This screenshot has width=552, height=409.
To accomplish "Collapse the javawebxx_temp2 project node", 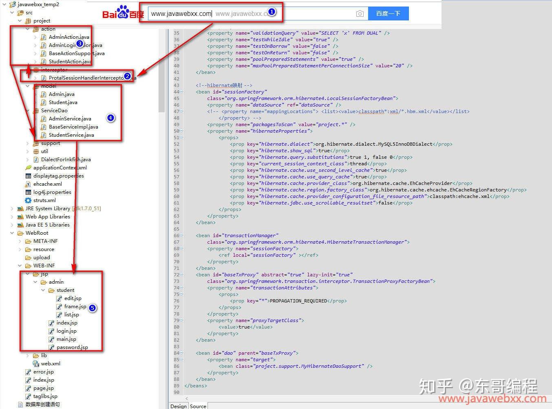I will pos(5,4).
